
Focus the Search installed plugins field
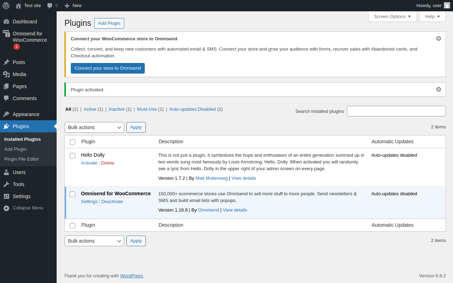[396, 111]
